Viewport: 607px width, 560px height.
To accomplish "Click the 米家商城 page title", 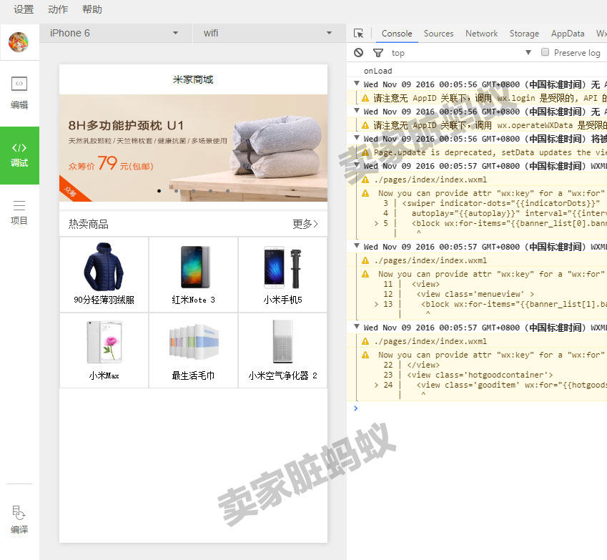I will (x=193, y=79).
